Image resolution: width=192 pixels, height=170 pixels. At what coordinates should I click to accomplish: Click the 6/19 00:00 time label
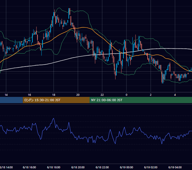126,167
